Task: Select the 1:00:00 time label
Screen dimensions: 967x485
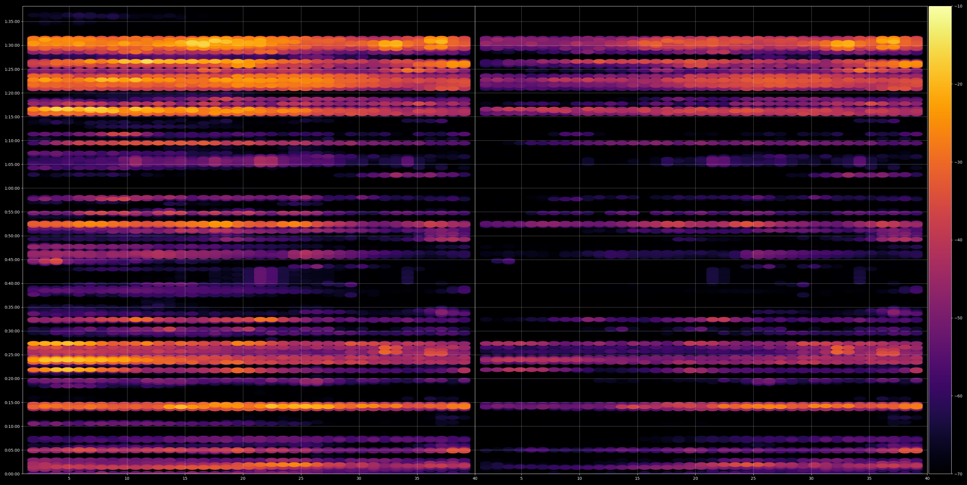Action: point(12,188)
